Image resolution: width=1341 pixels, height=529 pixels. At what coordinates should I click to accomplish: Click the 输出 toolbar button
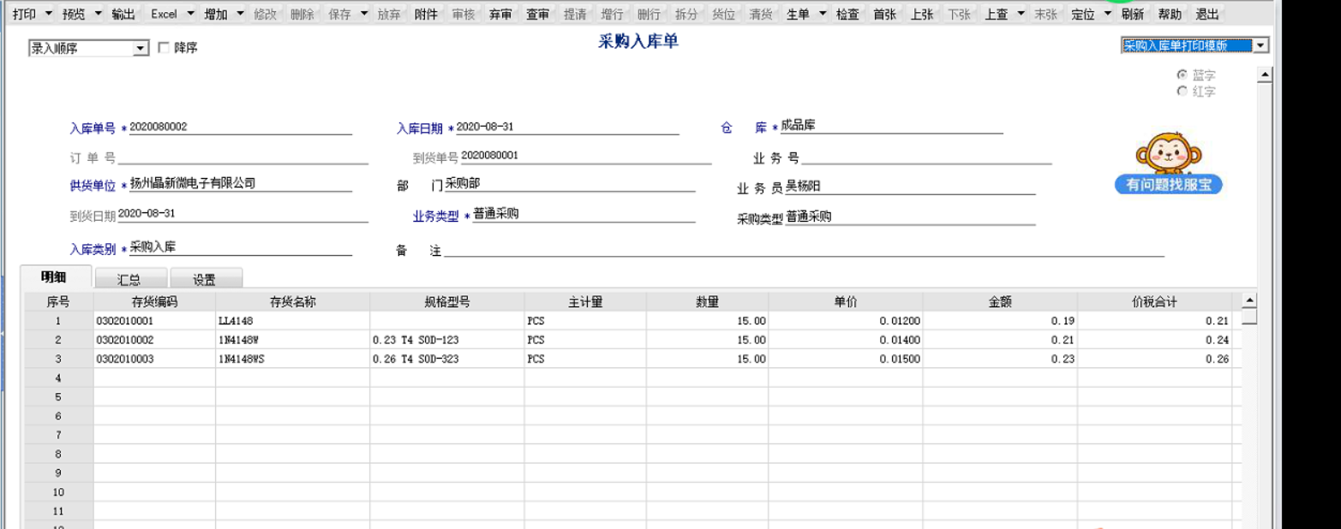(x=123, y=15)
